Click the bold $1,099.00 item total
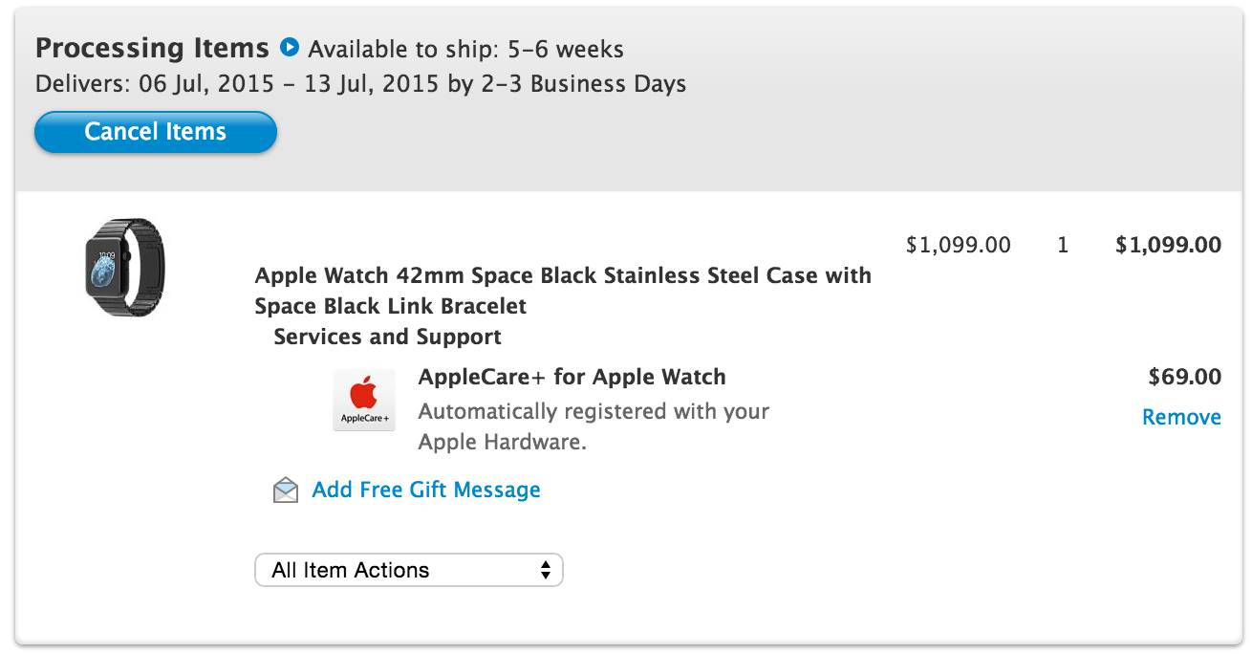 tap(1168, 245)
